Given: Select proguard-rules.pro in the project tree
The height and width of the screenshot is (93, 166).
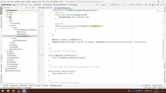Looking at the screenshot, I should pos(16,49).
